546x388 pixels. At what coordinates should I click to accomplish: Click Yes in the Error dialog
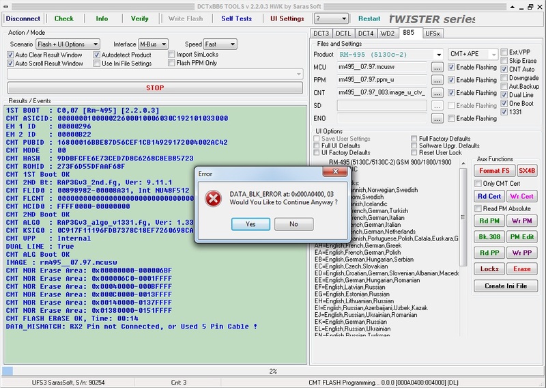pyautogui.click(x=250, y=224)
